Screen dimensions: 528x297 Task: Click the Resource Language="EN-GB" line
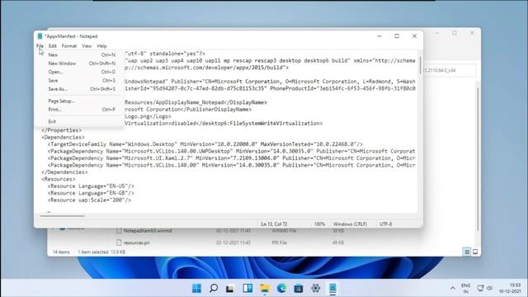[x=91, y=193]
